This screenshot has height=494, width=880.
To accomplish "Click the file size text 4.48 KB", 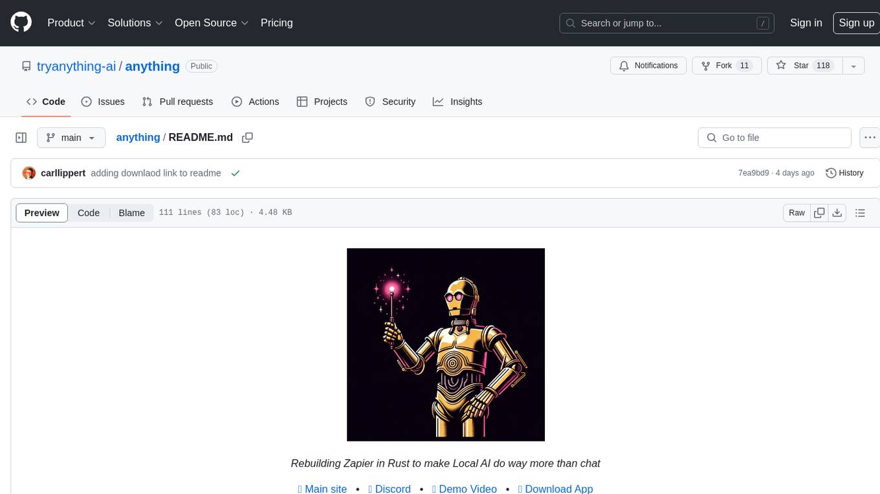I will point(275,212).
